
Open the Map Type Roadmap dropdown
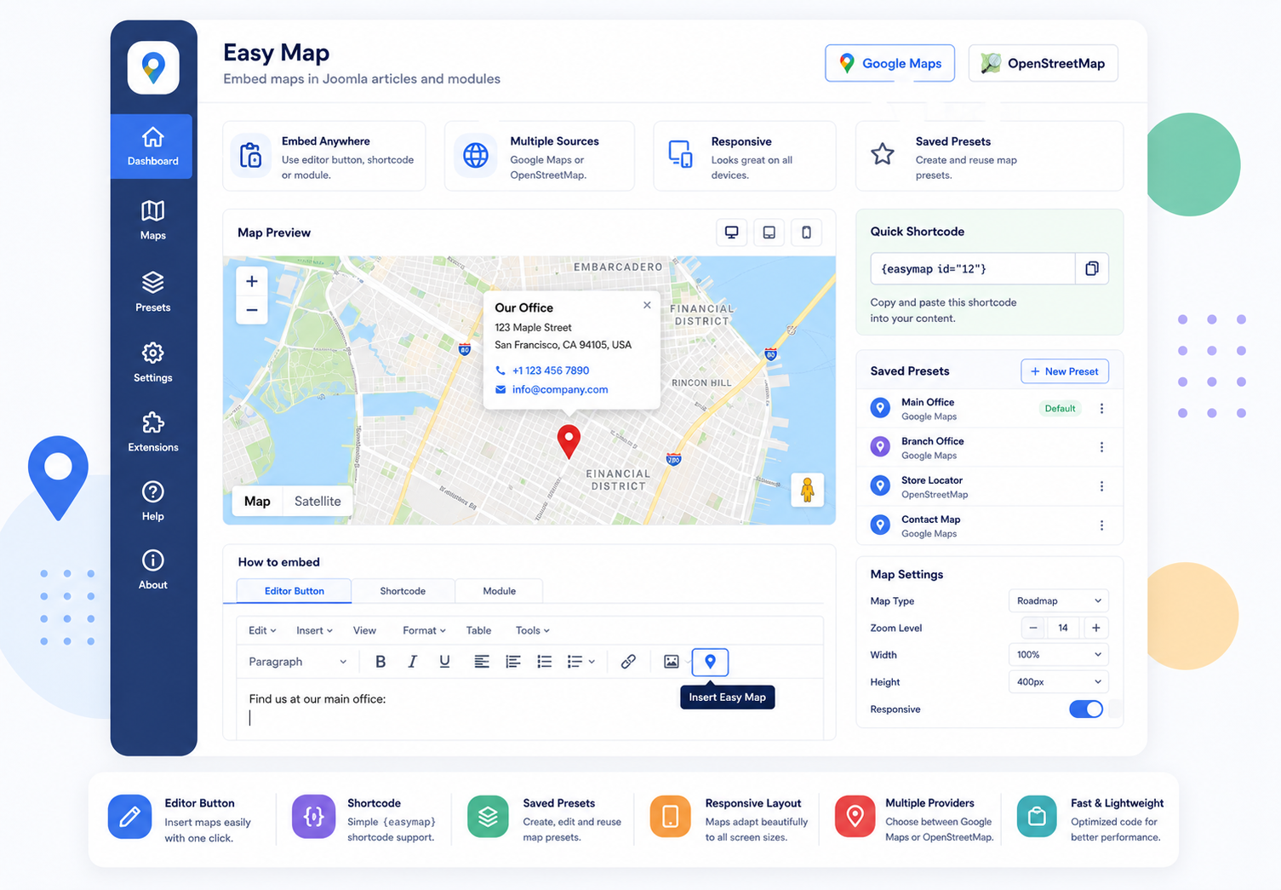[x=1058, y=600]
